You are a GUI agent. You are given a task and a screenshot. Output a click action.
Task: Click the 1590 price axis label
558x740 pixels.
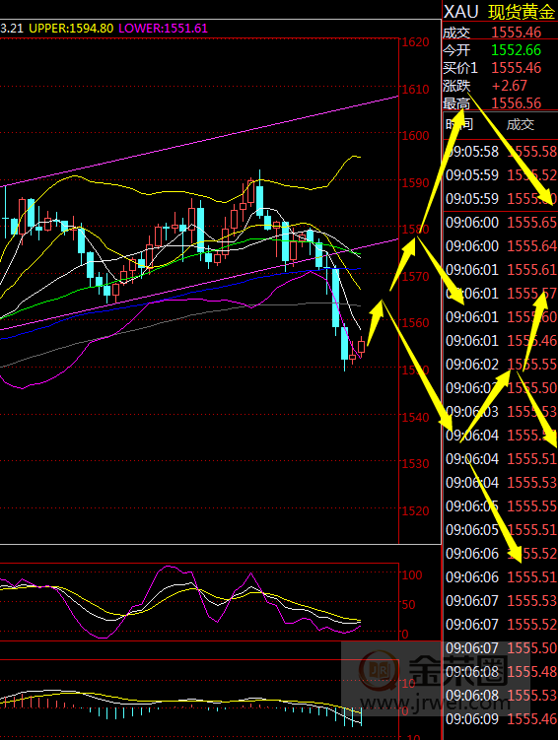coord(415,182)
